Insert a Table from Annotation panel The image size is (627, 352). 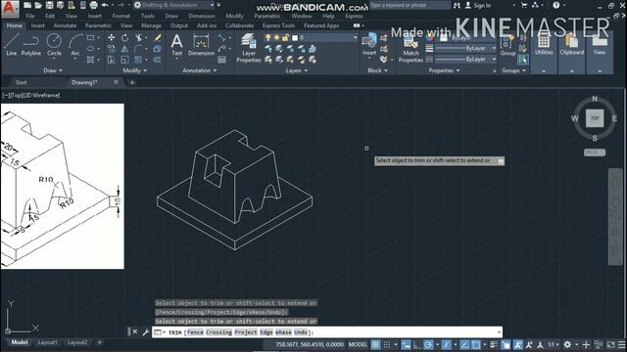click(222, 60)
